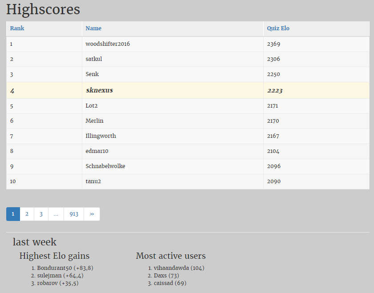Click the Elo value 2306

tap(273, 59)
